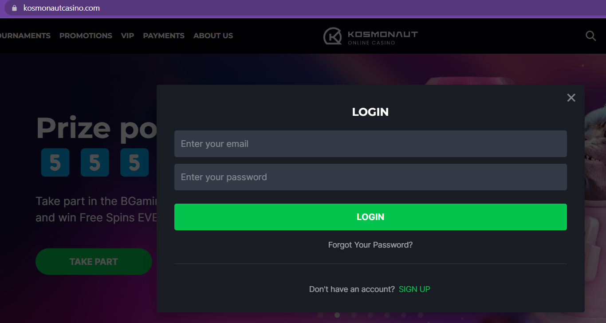Select the first carousel slide dot

(321, 315)
